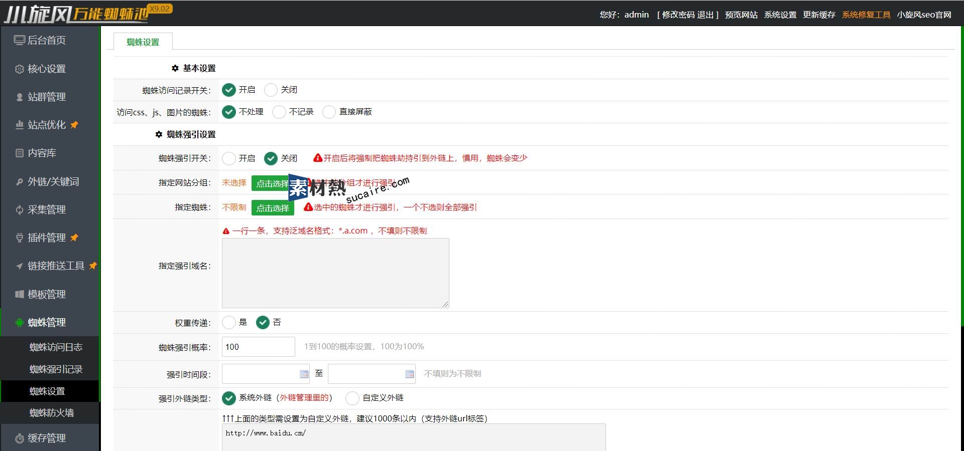
Task: Select 不记录 for css/js/image spiders
Action: click(279, 112)
